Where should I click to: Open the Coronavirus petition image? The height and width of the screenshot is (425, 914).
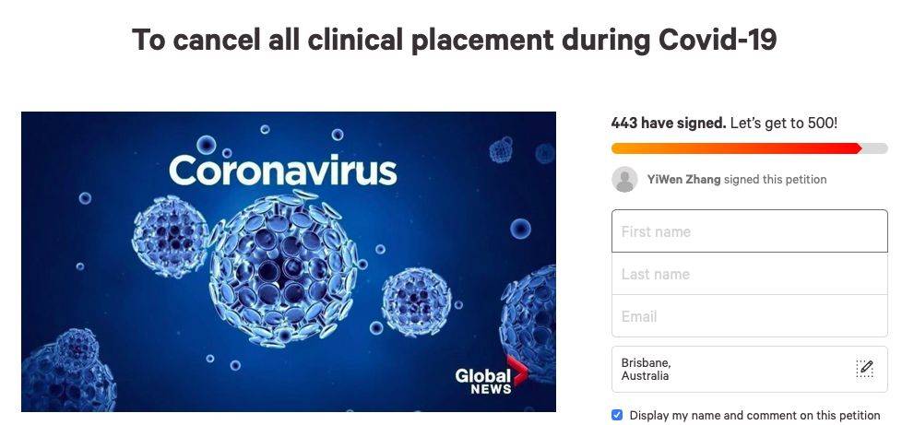pyautogui.click(x=289, y=262)
